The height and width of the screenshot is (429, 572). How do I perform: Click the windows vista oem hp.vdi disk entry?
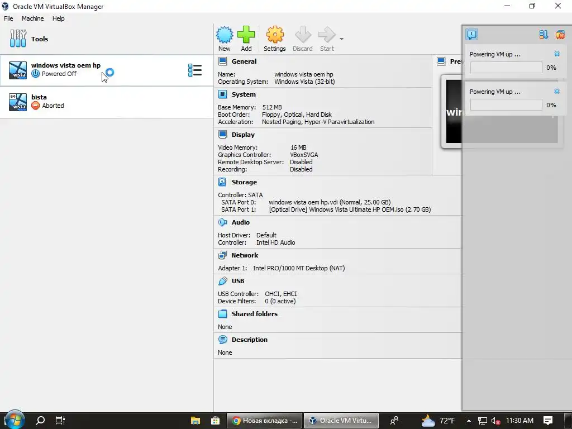pos(330,202)
